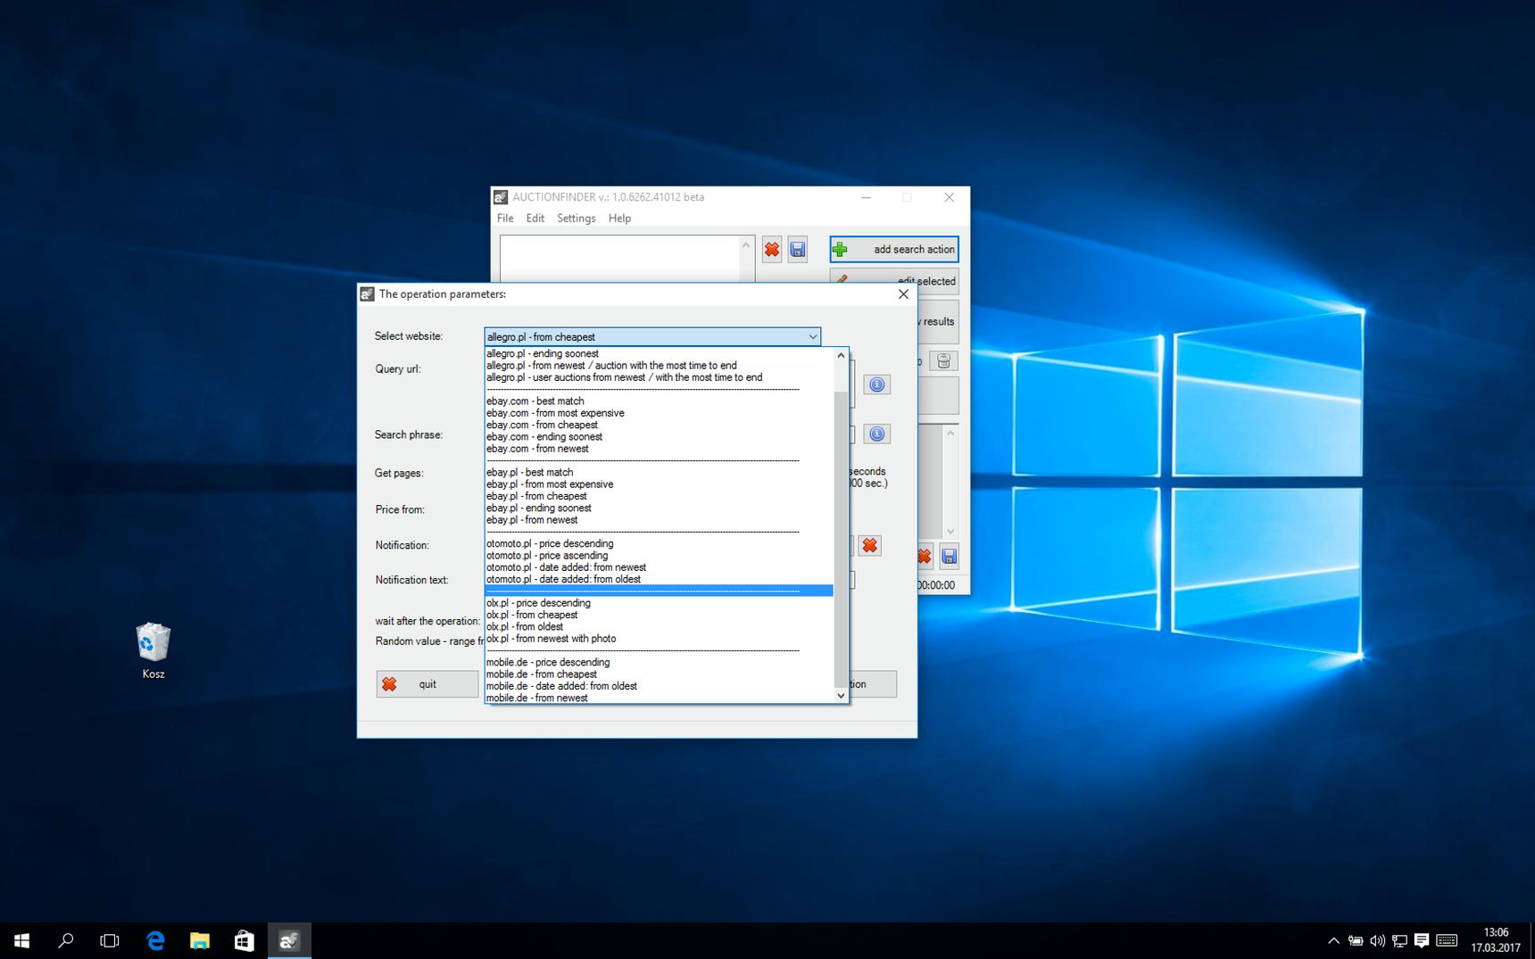This screenshot has height=959, width=1535.
Task: Click the bottom red X icon in main window
Action: (x=925, y=557)
